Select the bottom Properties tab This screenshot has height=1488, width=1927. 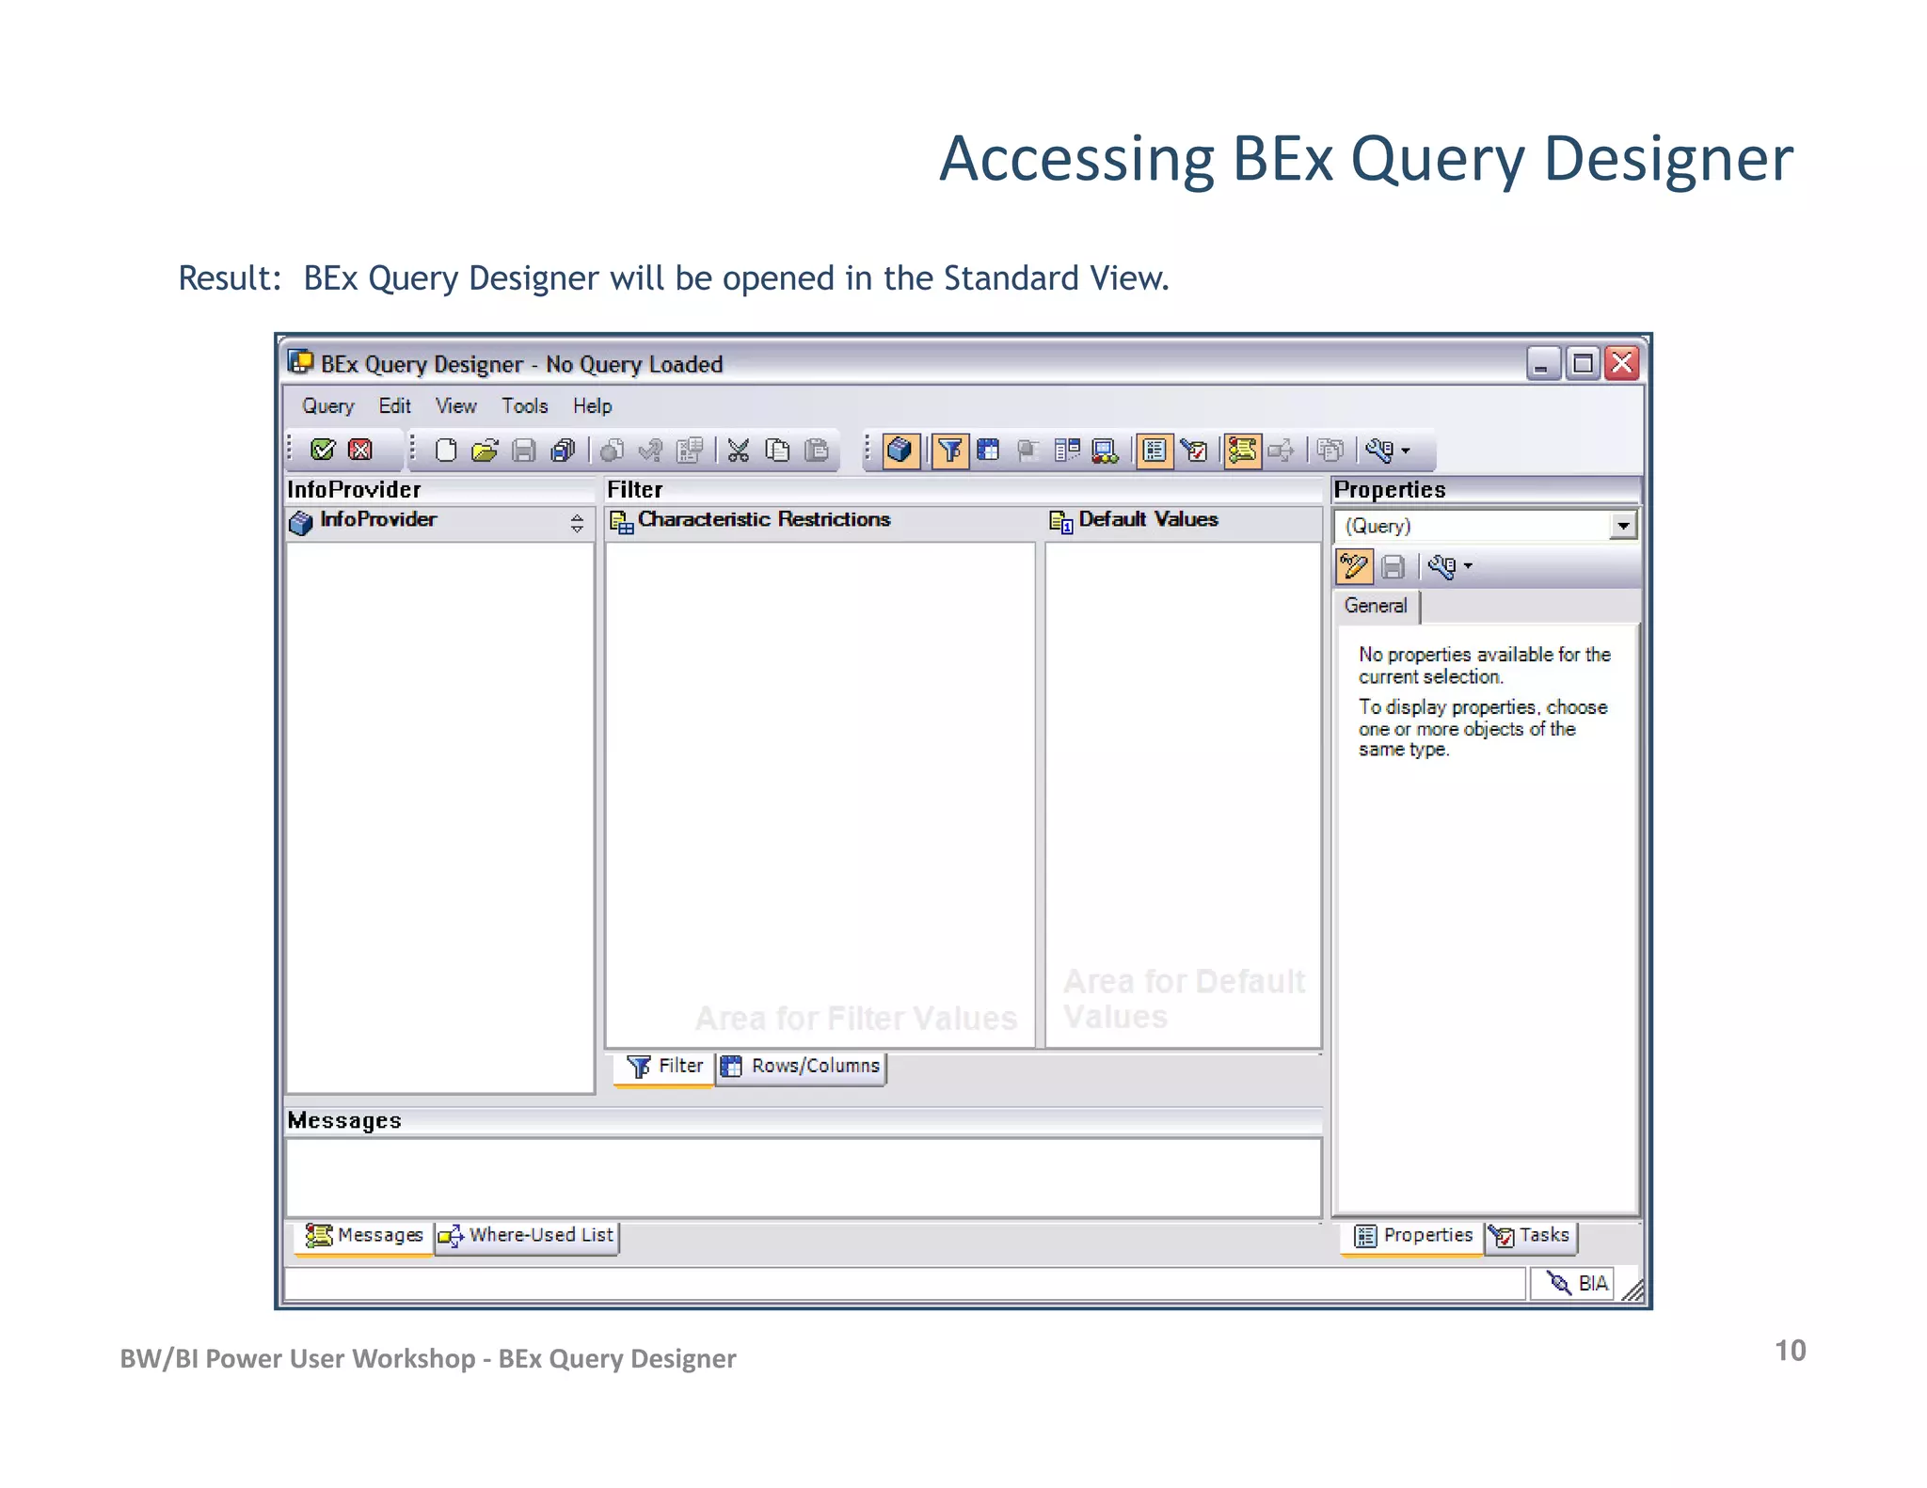click(1412, 1236)
